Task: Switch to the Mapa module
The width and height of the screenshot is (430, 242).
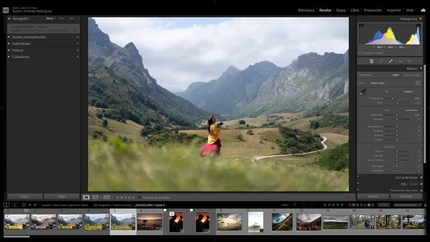Action: pos(341,10)
